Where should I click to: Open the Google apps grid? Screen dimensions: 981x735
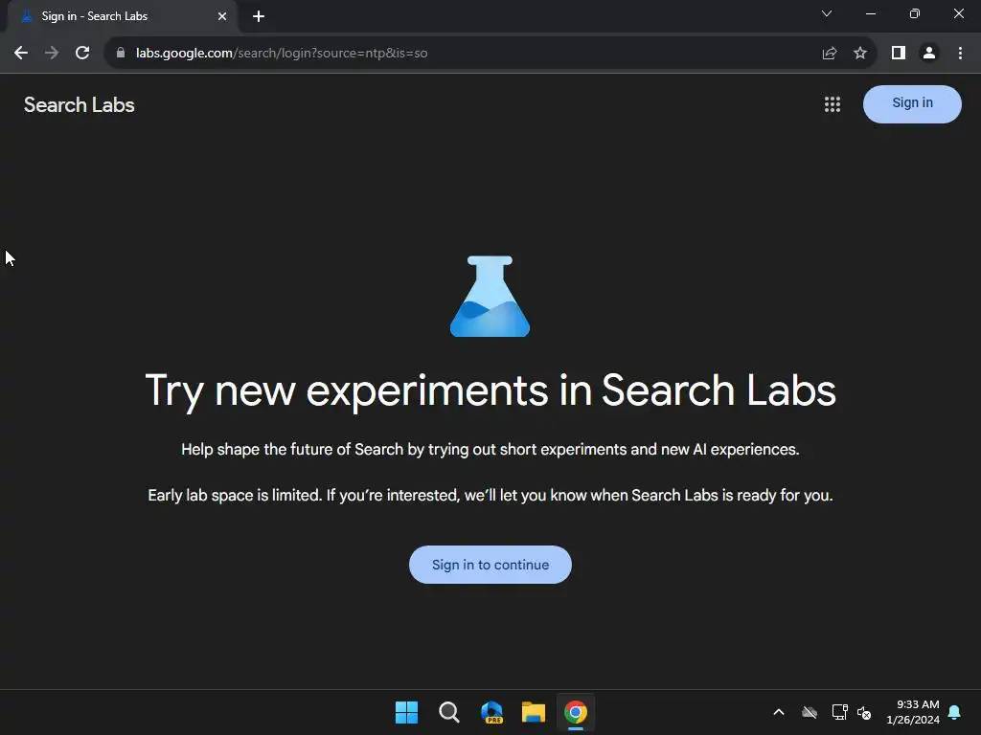pyautogui.click(x=833, y=104)
